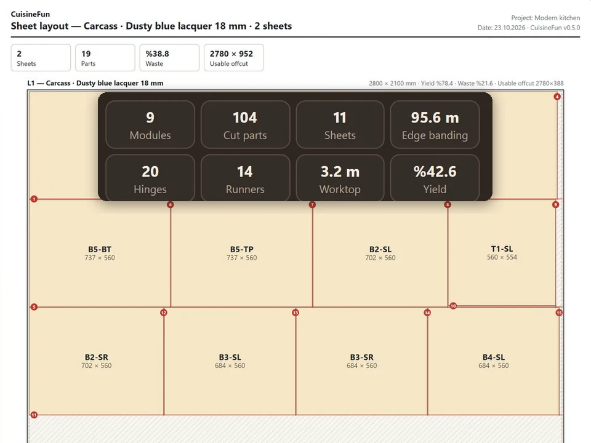Click cut marker number 7
Viewport: 591px width, 443px height.
click(x=312, y=204)
